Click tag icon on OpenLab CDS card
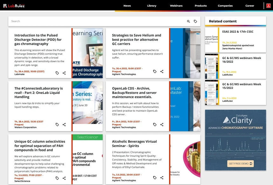273x185 pixels. (155, 124)
